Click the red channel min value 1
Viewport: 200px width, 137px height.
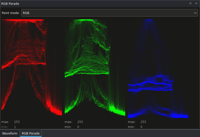(x=15, y=127)
